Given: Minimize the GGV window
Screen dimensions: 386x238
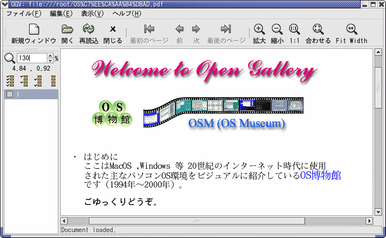Looking at the screenshot, I should [x=365, y=4].
